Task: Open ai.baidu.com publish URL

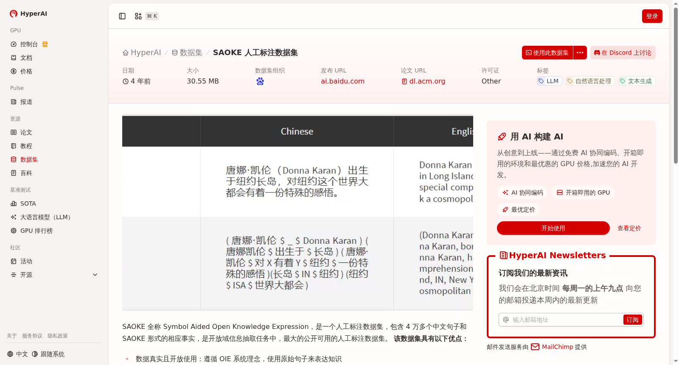Action: tap(343, 81)
